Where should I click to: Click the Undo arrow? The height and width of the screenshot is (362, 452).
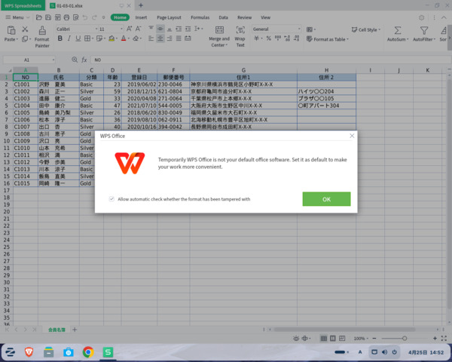pos(84,17)
